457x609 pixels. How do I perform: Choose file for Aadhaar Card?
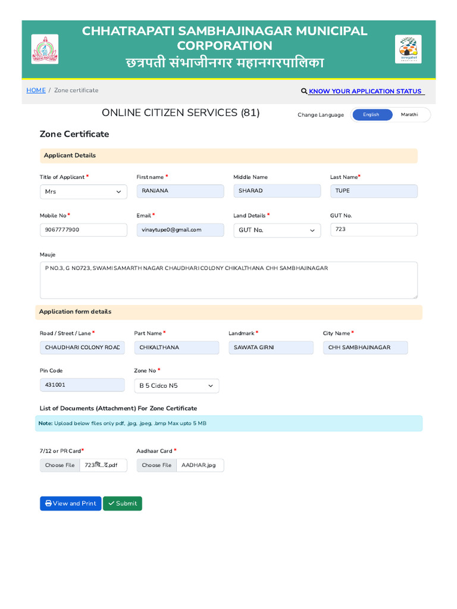156,465
